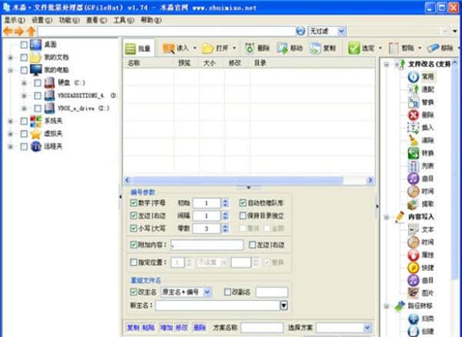
Task: Click the 增加 add link in the bottom bar
Action: coord(166,327)
